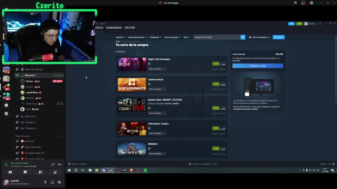Image resolution: width=337 pixels, height=189 pixels.
Task: Open Spotify from the Windows taskbar
Action: coord(145,170)
